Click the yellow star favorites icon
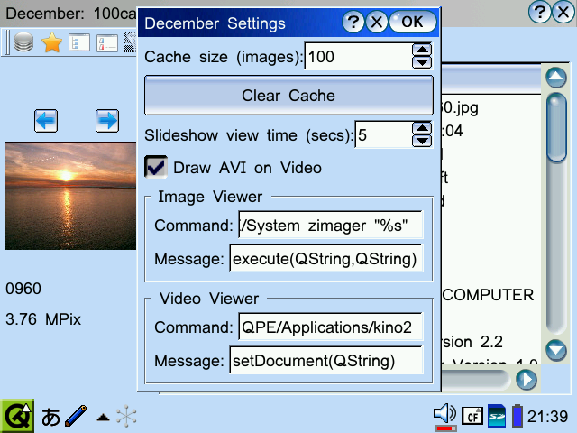The width and height of the screenshot is (577, 433). pyautogui.click(x=51, y=42)
